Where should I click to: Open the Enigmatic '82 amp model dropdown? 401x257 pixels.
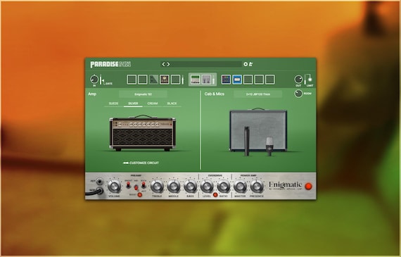pyautogui.click(x=144, y=94)
